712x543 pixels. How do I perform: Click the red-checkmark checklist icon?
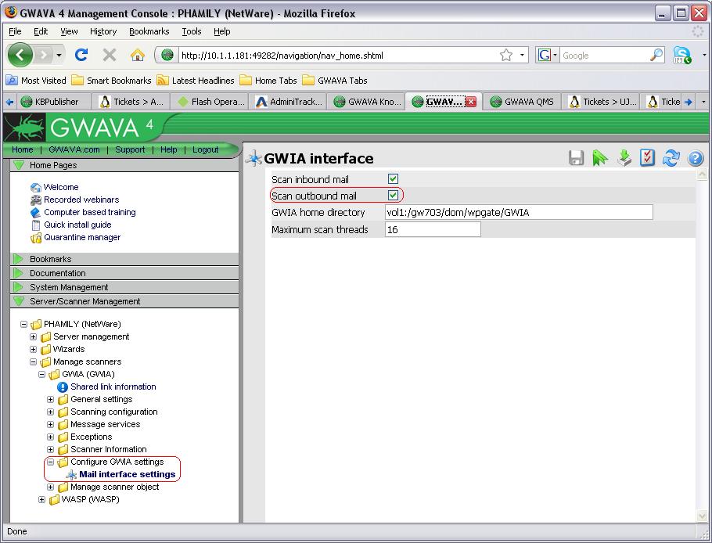click(x=648, y=157)
